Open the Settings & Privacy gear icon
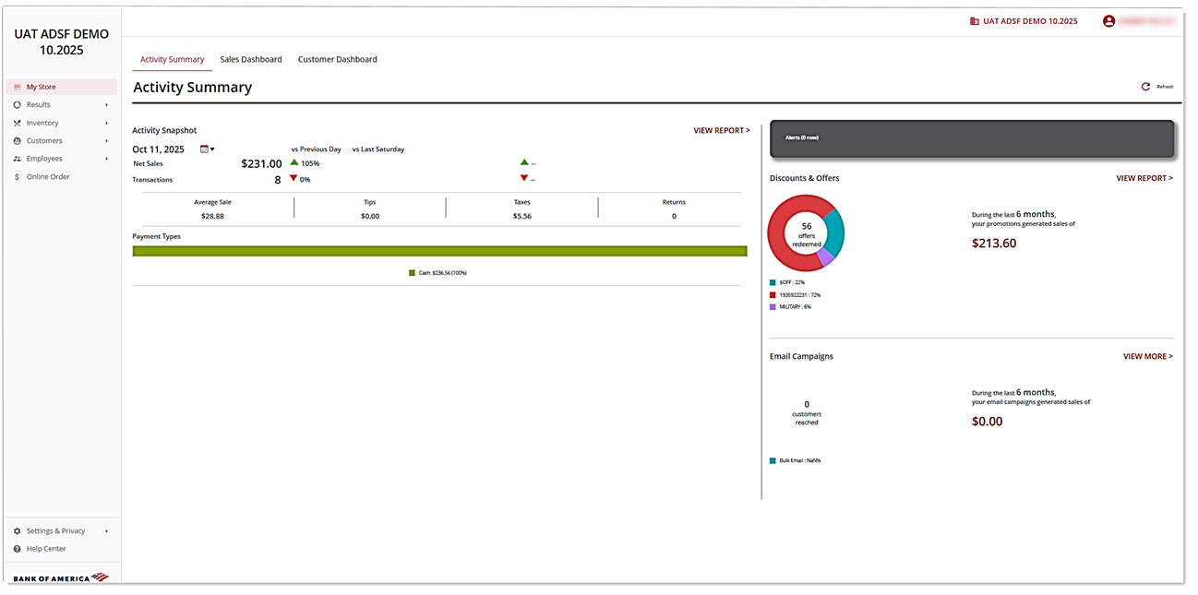 tap(16, 530)
